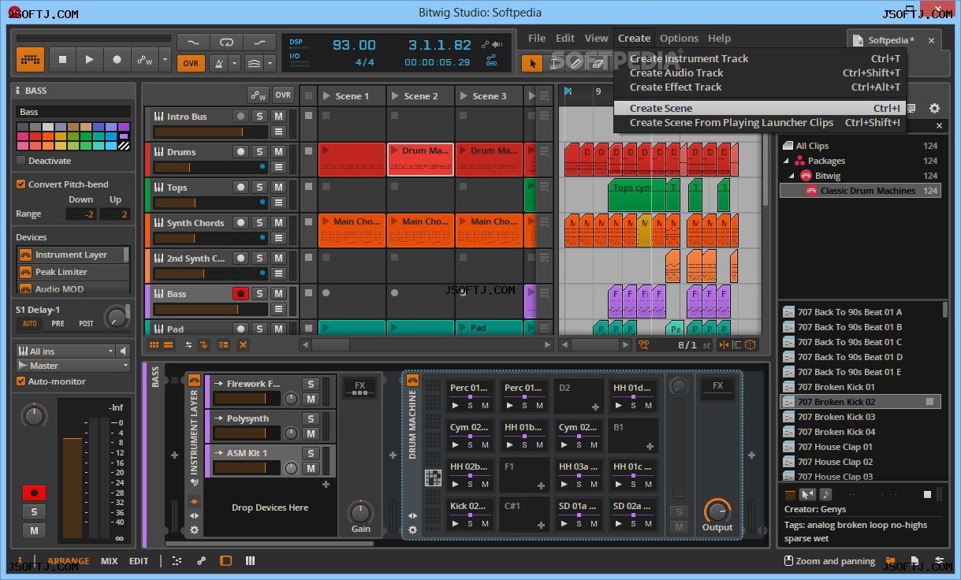This screenshot has width=961, height=580.
Task: Select 707 House Clap 01 clip
Action: coord(862,447)
